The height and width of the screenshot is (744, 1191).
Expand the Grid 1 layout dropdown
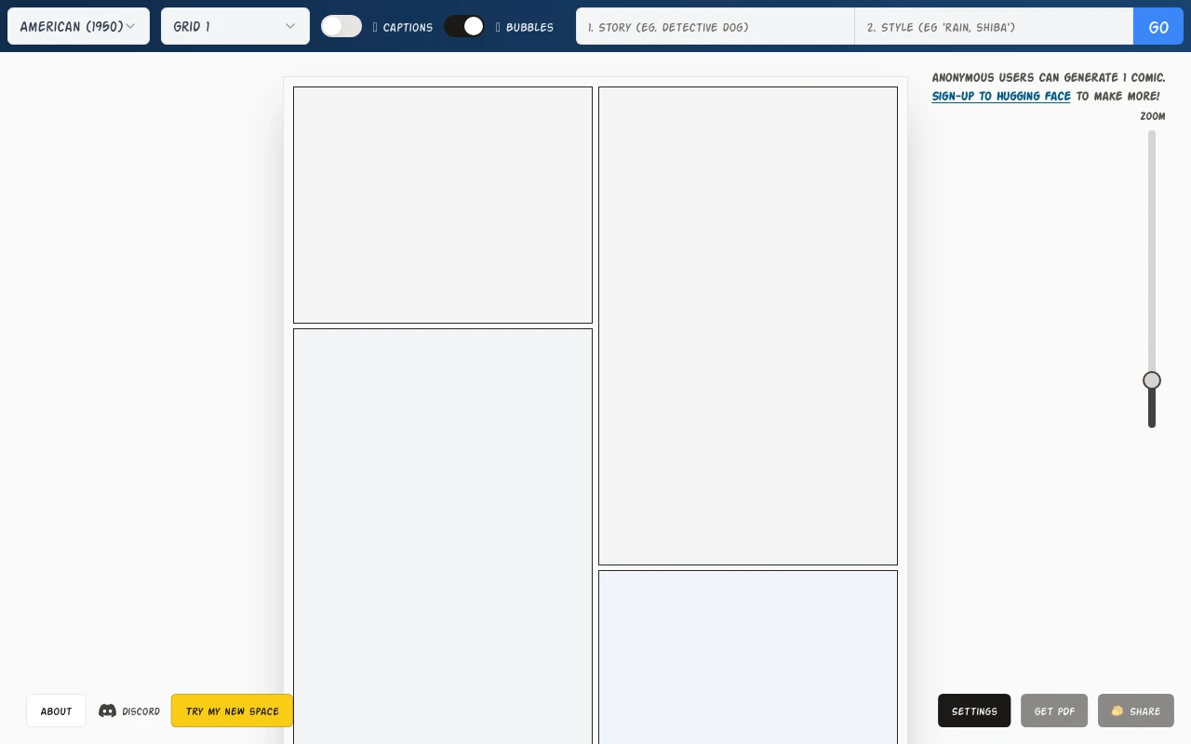coord(234,26)
